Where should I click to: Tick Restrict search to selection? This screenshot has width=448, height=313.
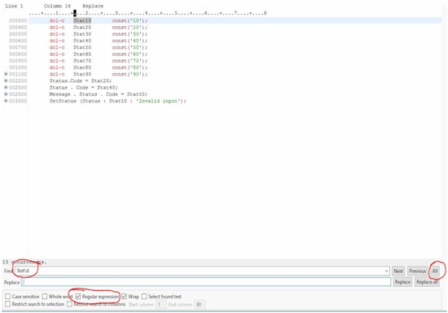pos(7,304)
